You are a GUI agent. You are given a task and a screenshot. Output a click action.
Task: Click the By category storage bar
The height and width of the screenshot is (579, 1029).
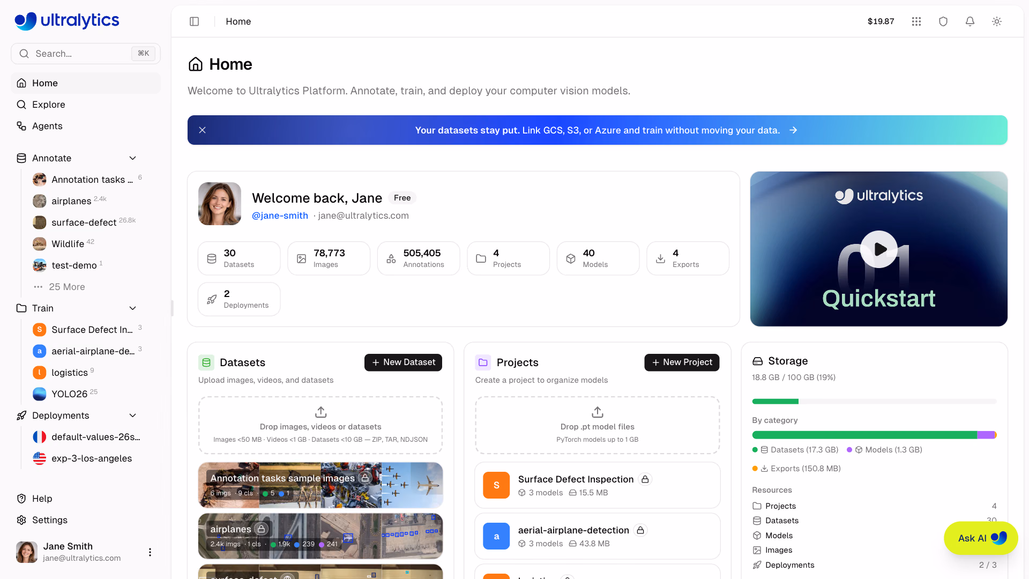click(x=874, y=435)
